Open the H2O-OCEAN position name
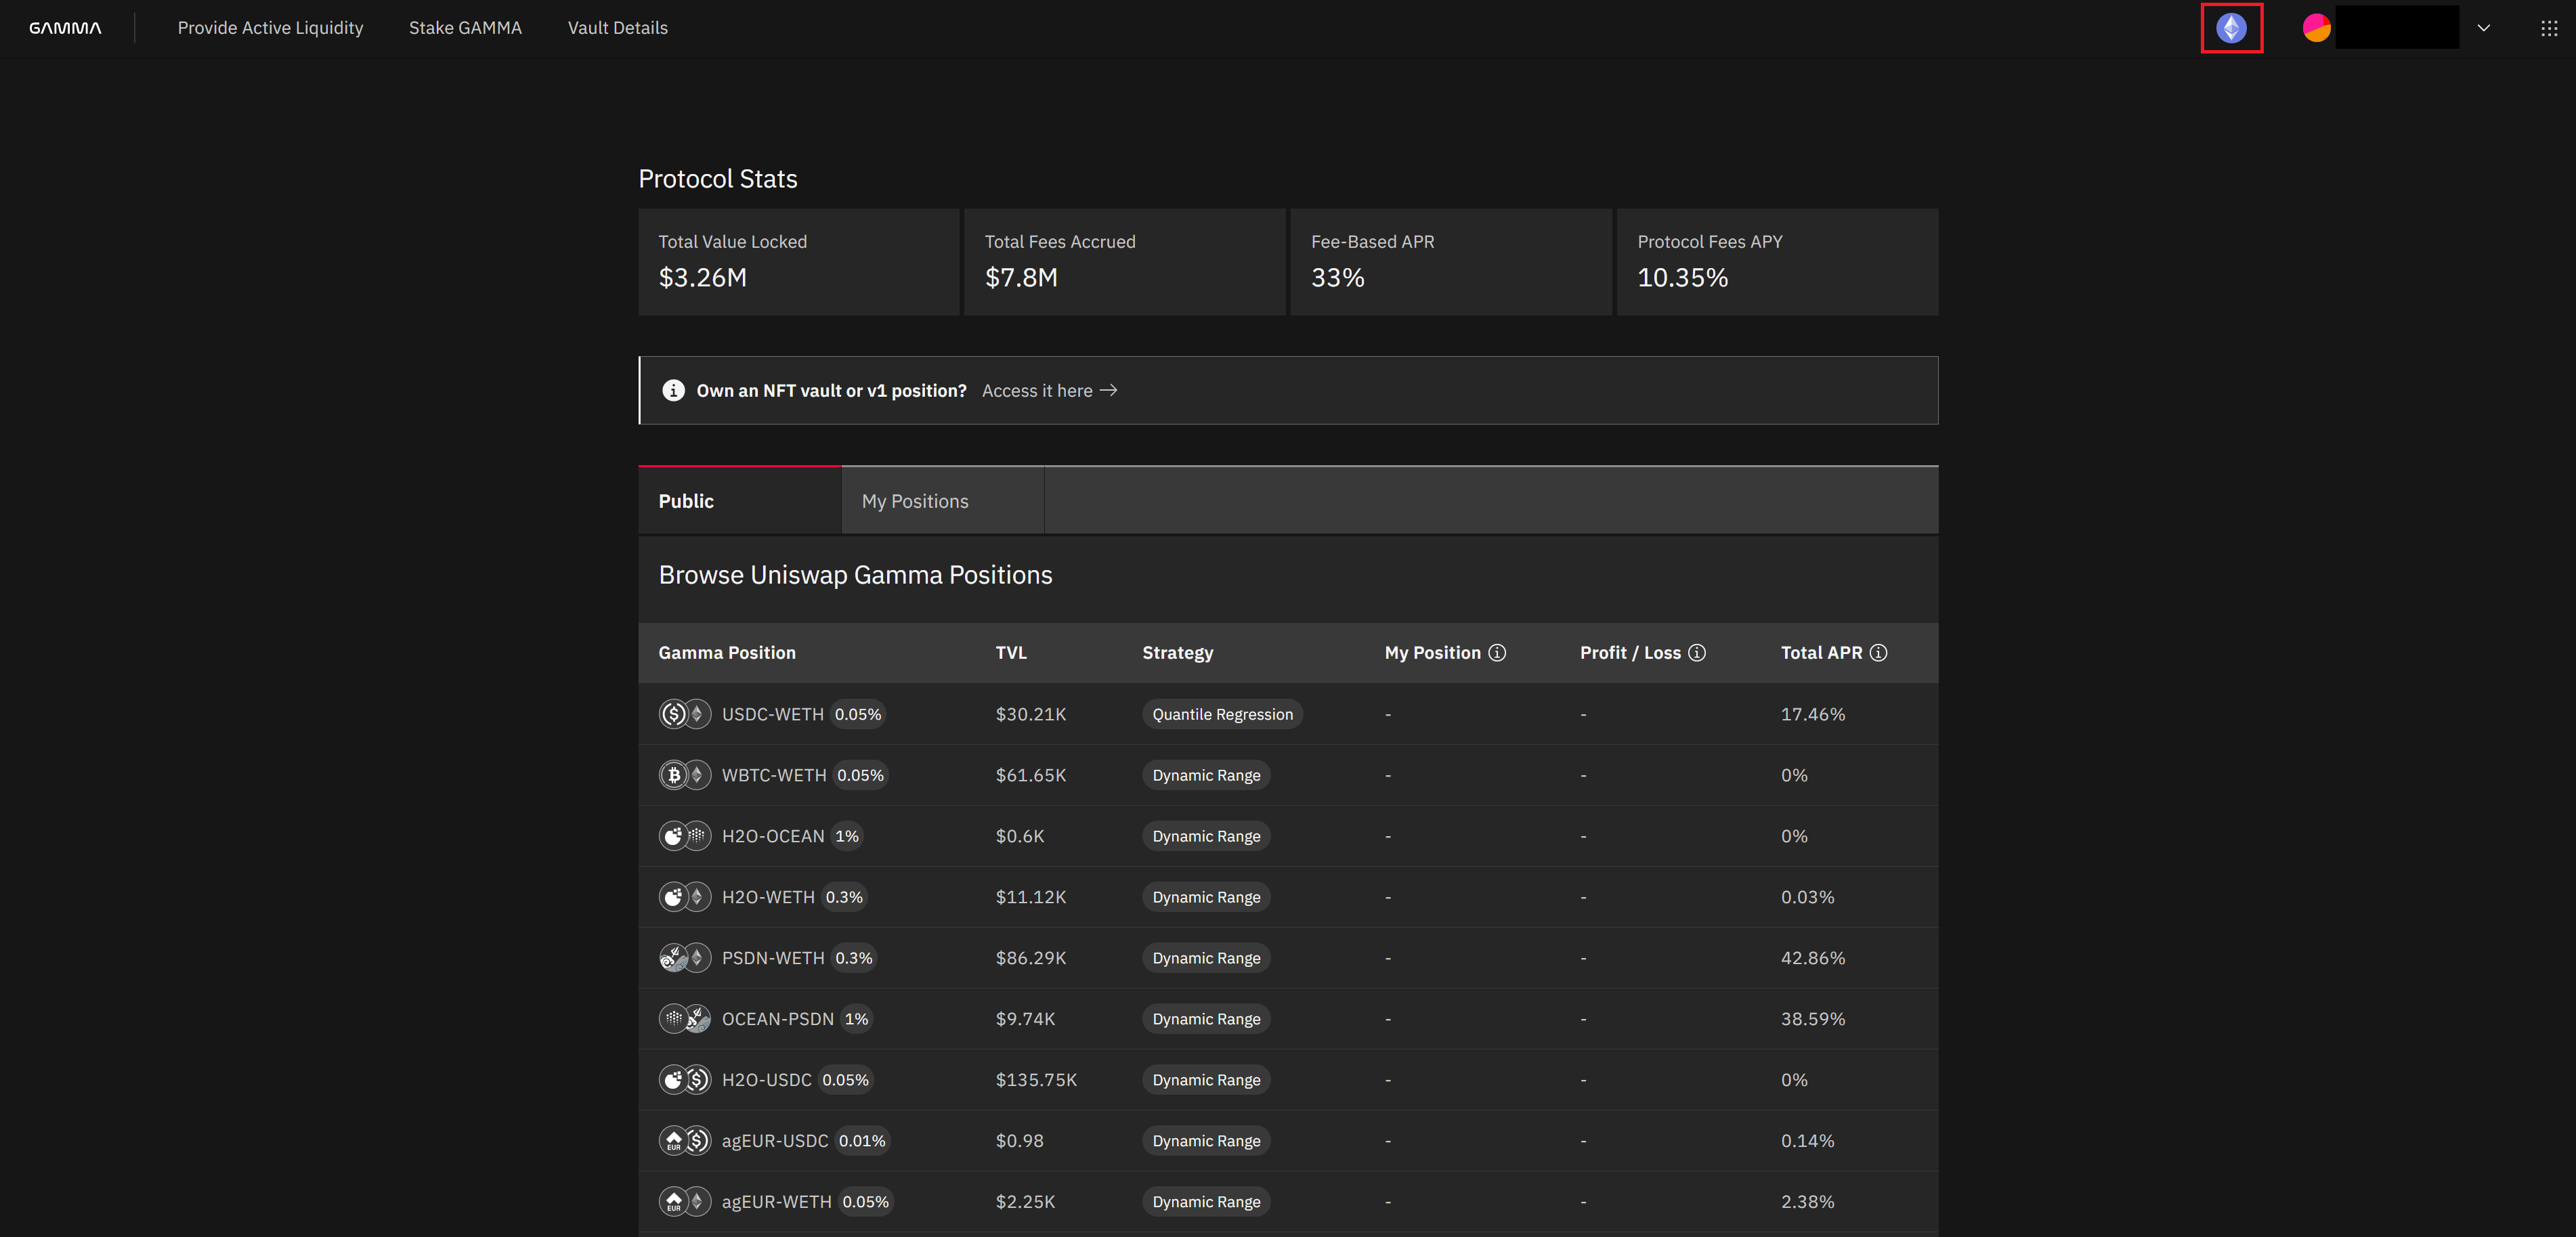Image resolution: width=2576 pixels, height=1237 pixels. (x=773, y=836)
